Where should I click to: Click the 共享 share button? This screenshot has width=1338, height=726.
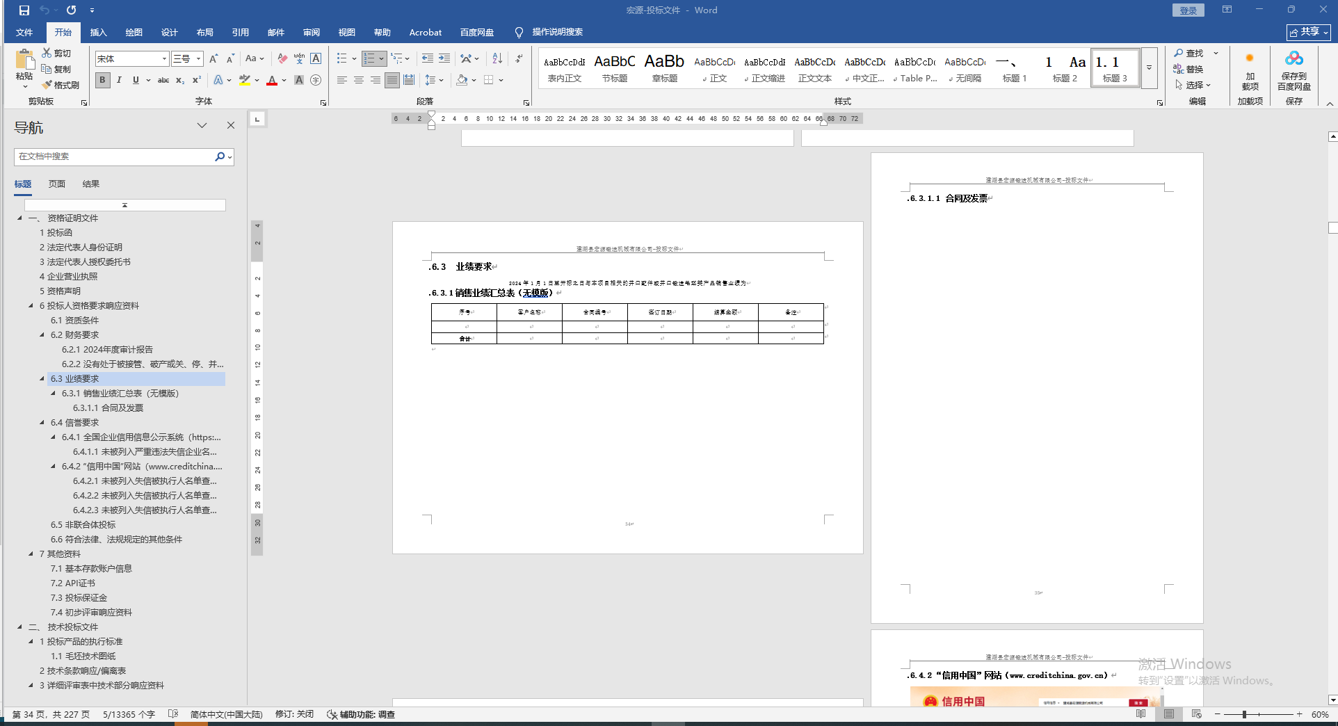pyautogui.click(x=1308, y=32)
